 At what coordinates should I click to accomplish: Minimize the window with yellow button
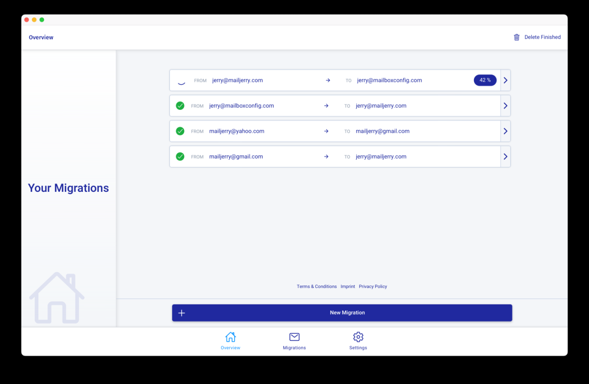click(x=34, y=20)
